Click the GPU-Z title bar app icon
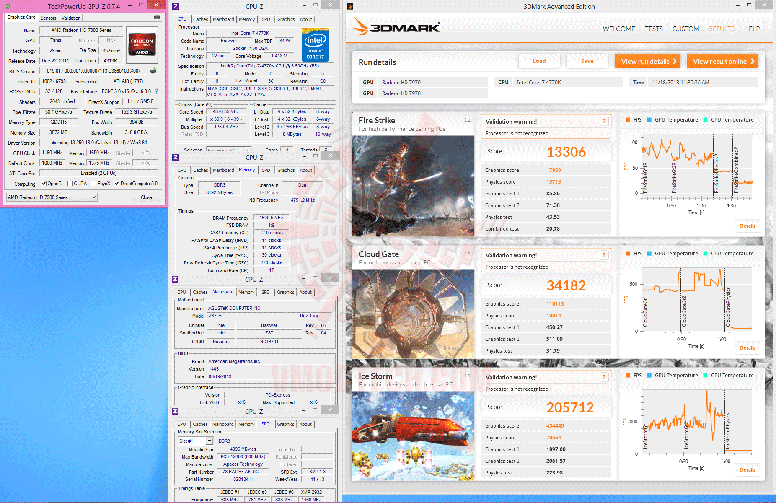This screenshot has height=503, width=776. [8, 6]
